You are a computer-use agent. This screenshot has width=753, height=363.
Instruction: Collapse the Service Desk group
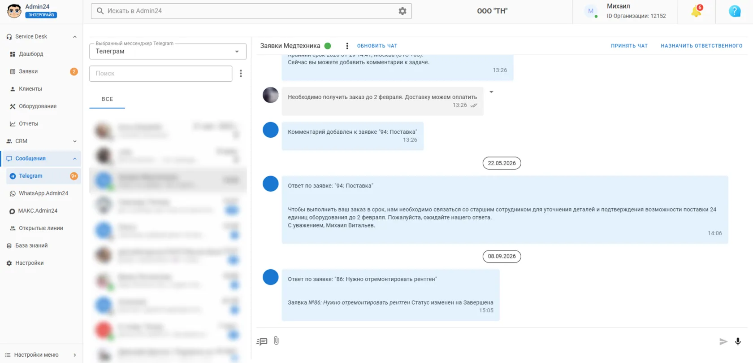tap(75, 37)
